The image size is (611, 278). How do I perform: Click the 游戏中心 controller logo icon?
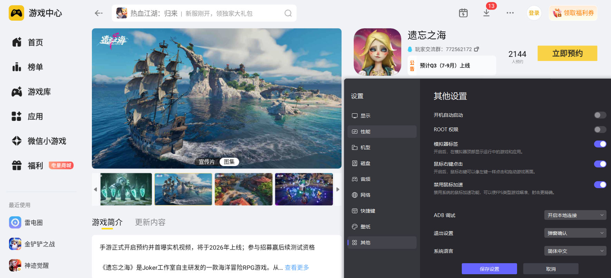point(16,13)
